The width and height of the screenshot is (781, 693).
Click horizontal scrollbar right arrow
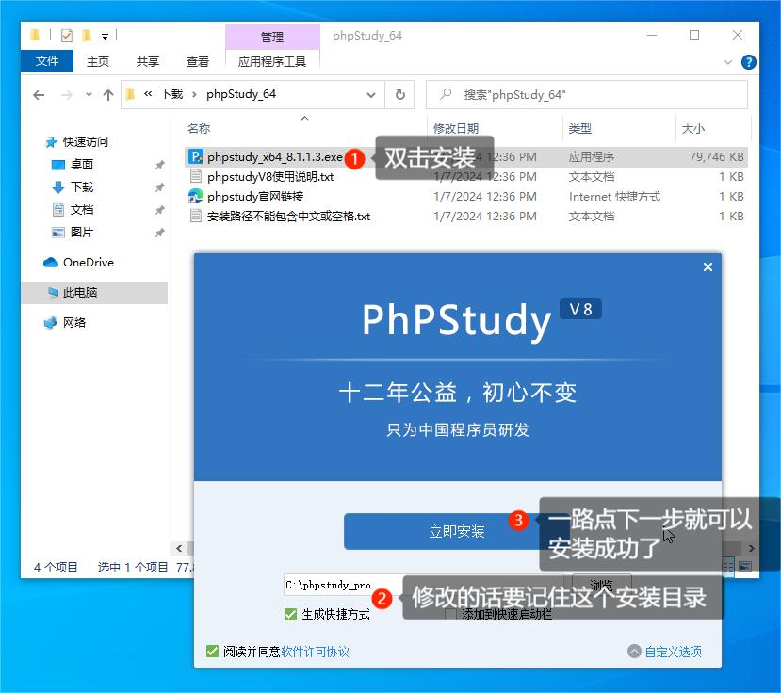pyautogui.click(x=751, y=549)
